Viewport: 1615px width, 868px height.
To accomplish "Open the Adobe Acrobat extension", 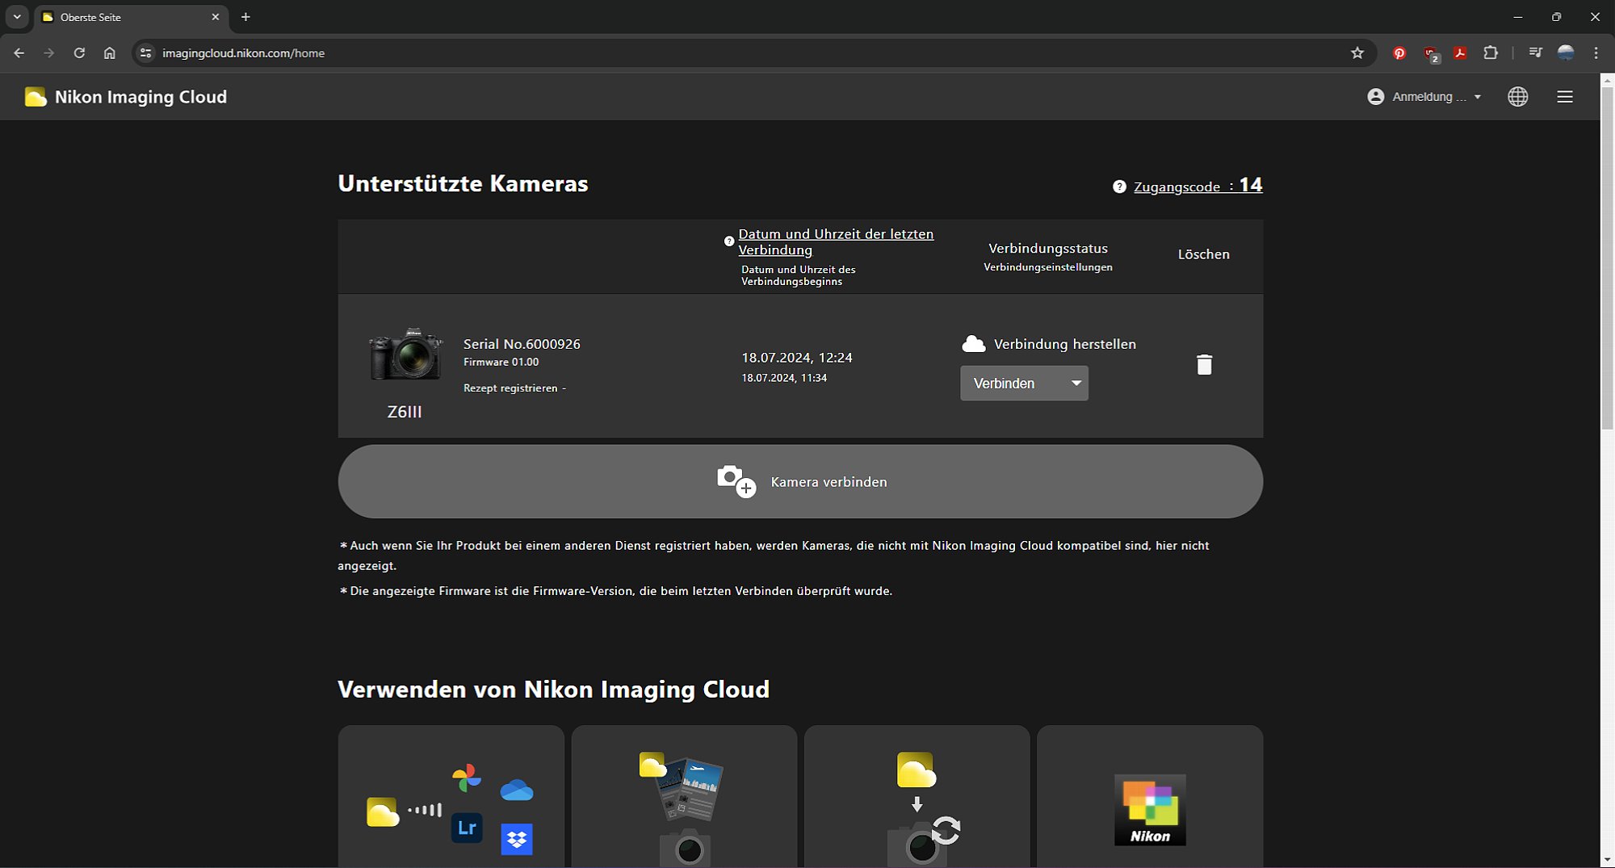I will click(1460, 53).
